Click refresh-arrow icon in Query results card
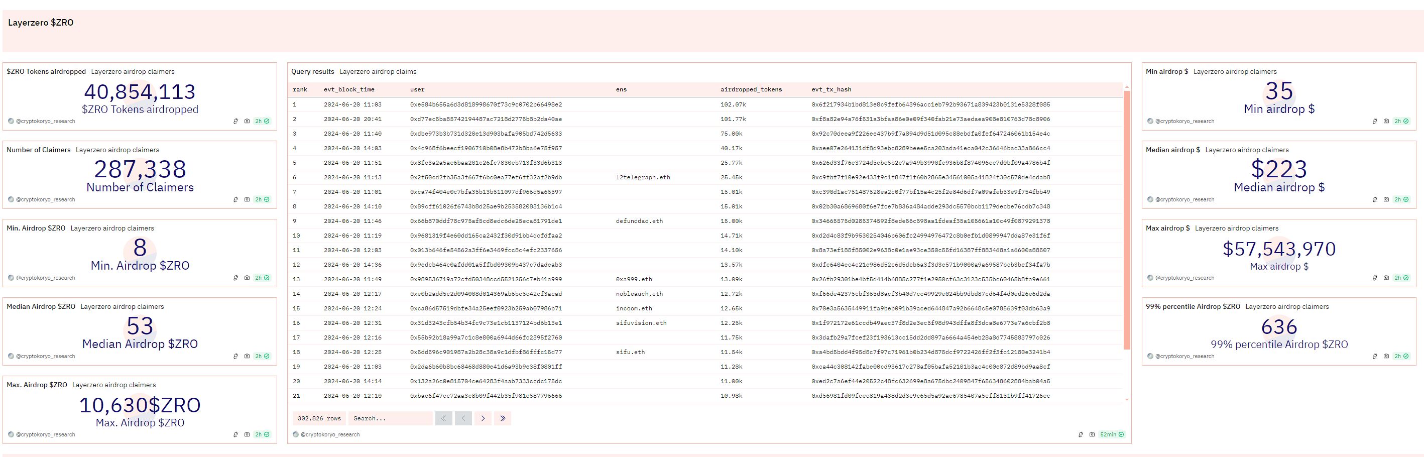This screenshot has height=457, width=1424. [1081, 435]
